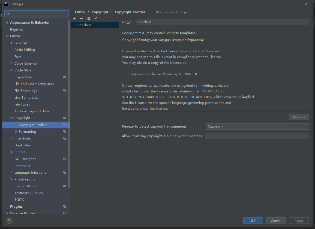Open Font settings
Image resolution: width=315 pixels, height=229 pixels.
[18, 57]
